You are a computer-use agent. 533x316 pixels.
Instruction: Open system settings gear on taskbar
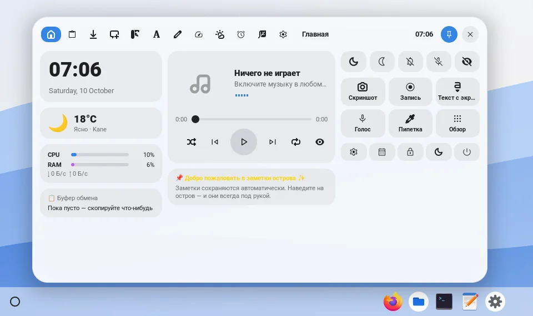pos(495,302)
